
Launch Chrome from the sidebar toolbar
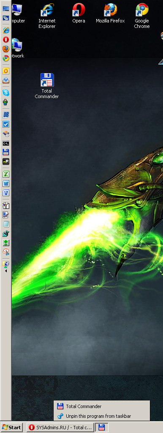coord(6,58)
